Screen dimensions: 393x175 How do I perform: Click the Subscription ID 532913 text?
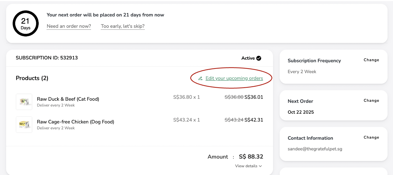click(47, 58)
